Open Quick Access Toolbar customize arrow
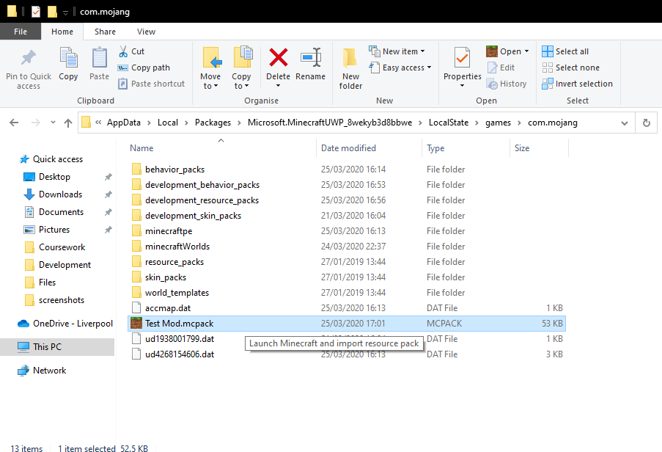 tap(65, 12)
